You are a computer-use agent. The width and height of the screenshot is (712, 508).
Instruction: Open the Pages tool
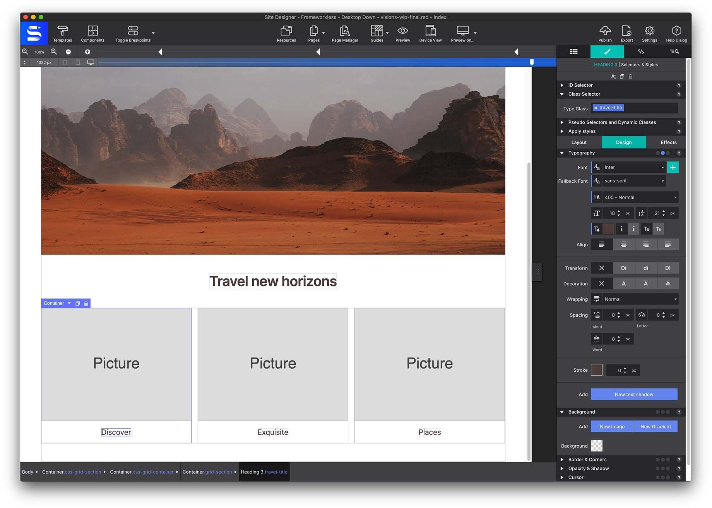coord(314,34)
